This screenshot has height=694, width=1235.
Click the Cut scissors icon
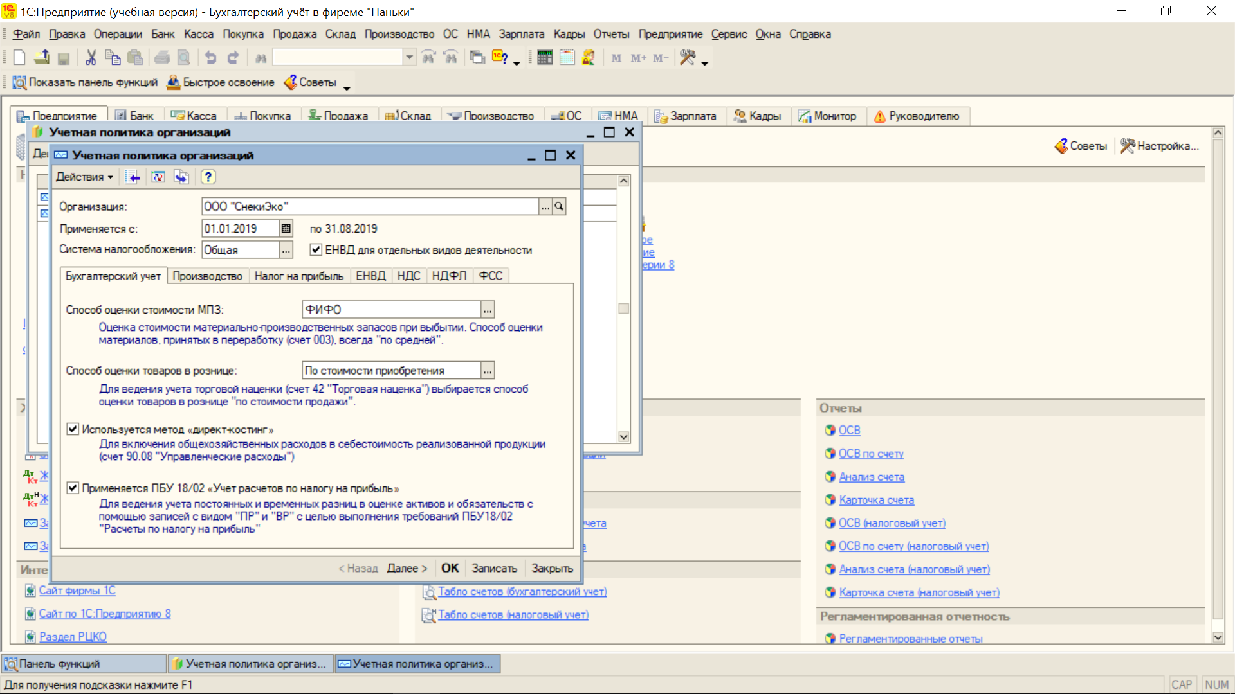91,58
